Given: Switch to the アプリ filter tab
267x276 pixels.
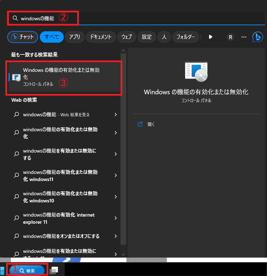Looking at the screenshot, I should tap(75, 37).
